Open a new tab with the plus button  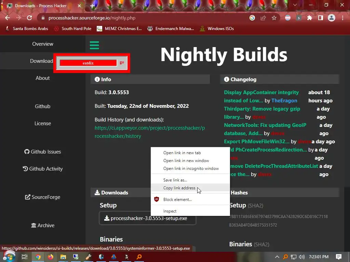pos(92,6)
